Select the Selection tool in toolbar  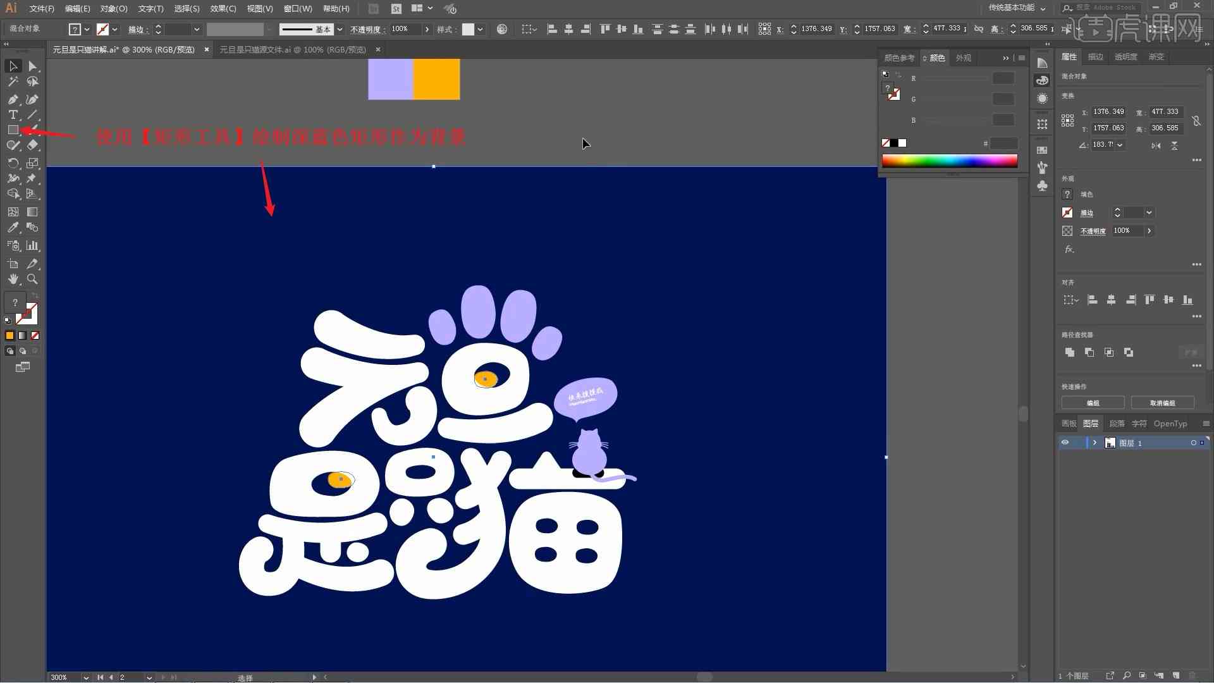(x=13, y=65)
